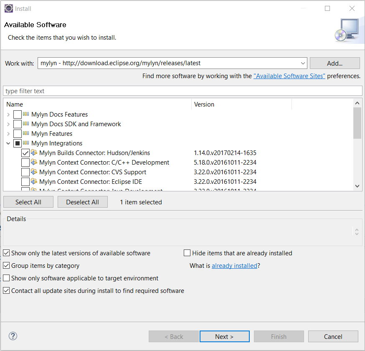Click the Details pane down stepper arrow
The image size is (365, 351).
[357, 234]
